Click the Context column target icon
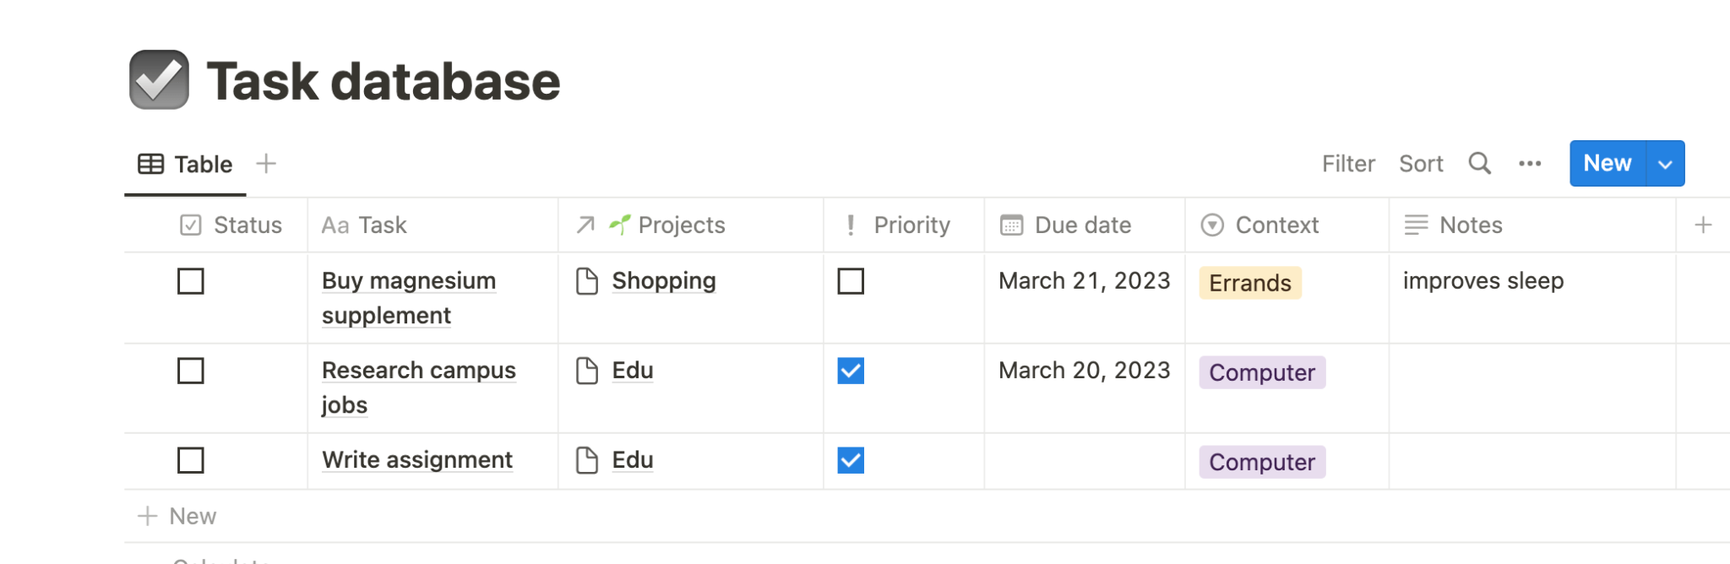 pos(1210,225)
